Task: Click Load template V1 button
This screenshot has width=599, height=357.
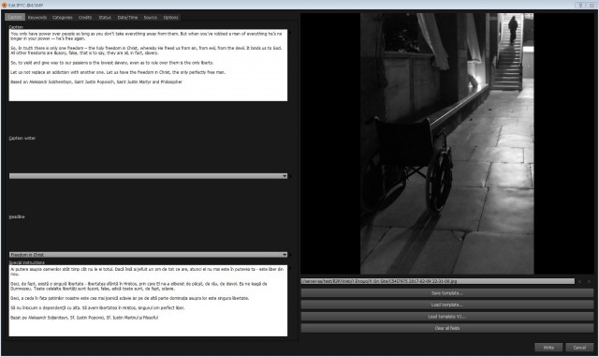Action: (x=447, y=317)
